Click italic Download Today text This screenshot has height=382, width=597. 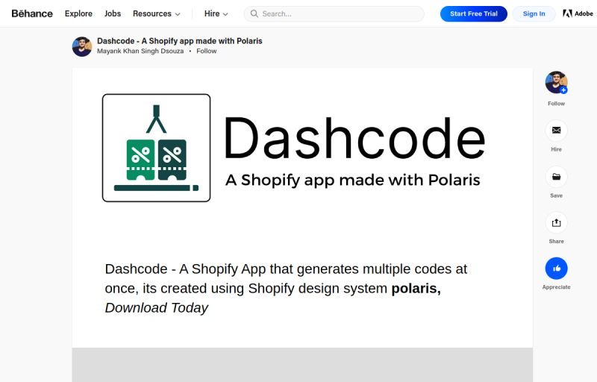tap(157, 308)
